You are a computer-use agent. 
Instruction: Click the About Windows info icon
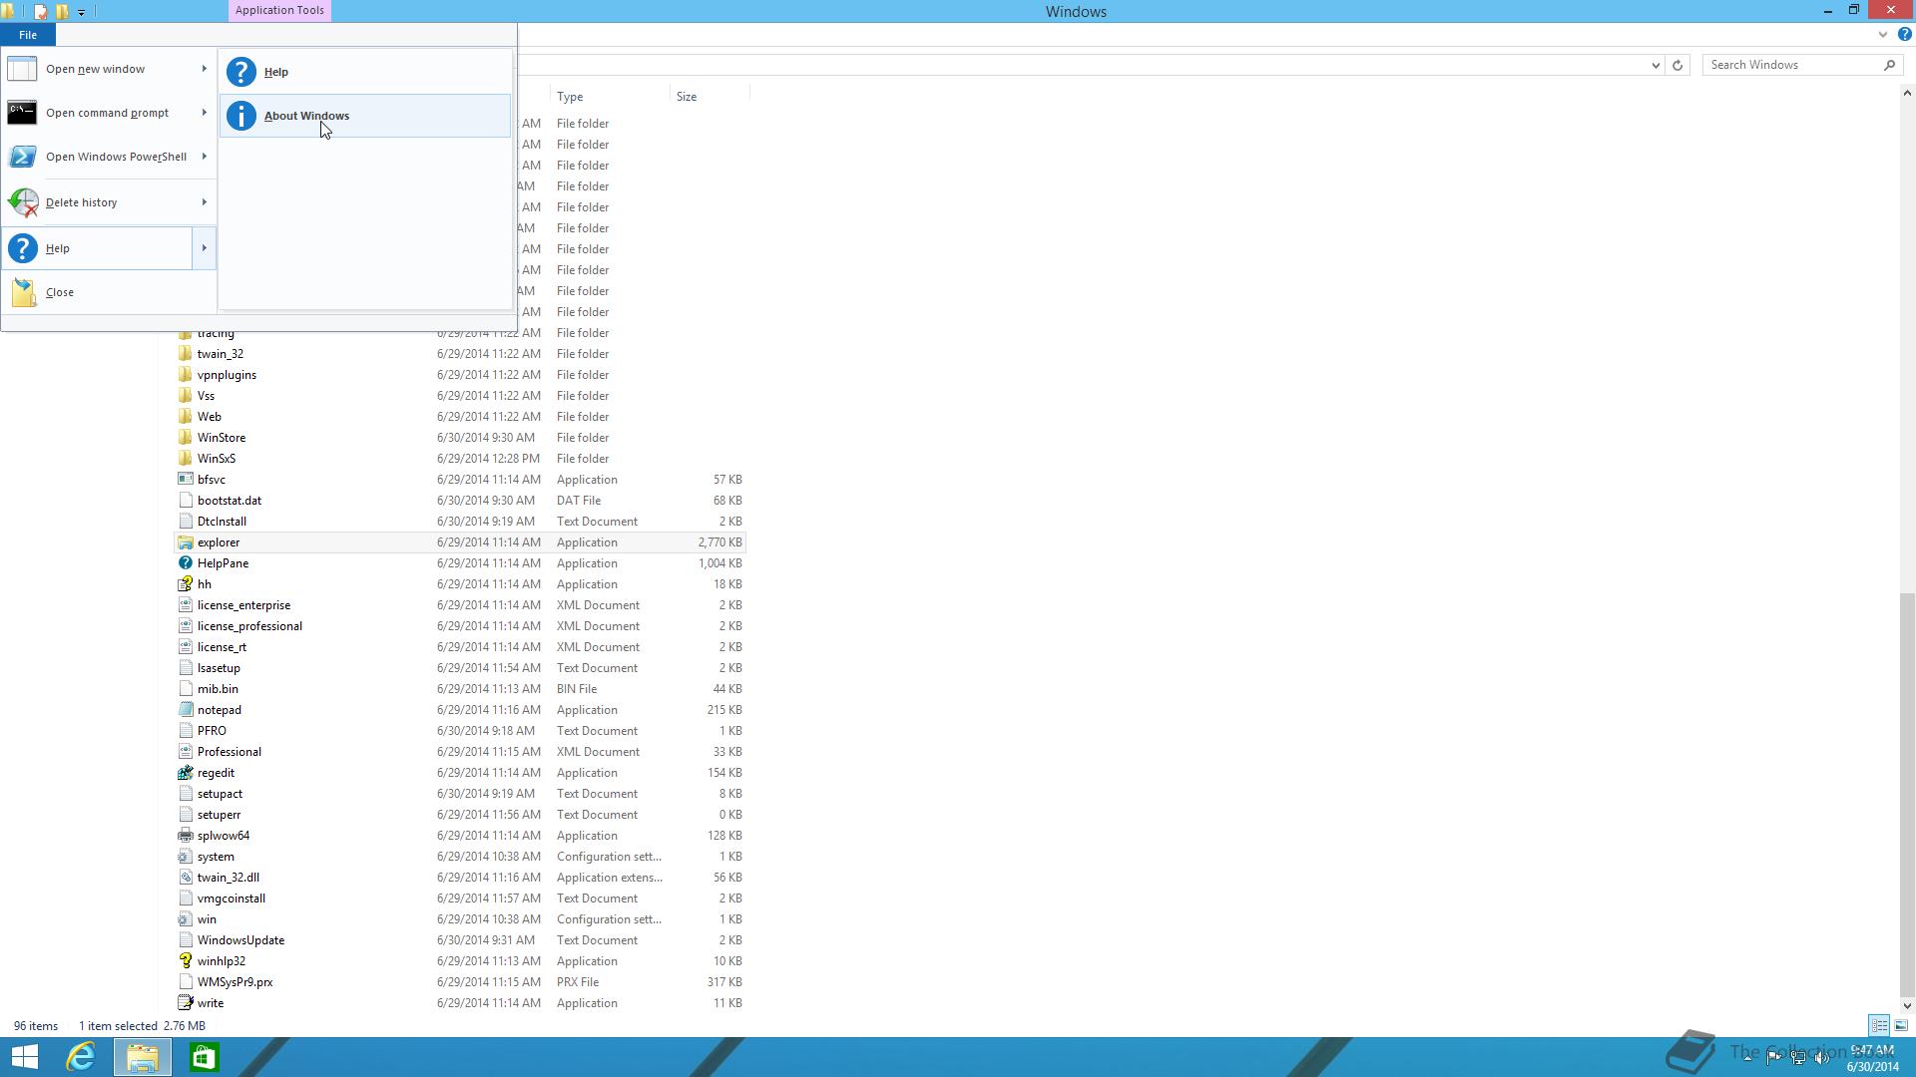(x=241, y=116)
